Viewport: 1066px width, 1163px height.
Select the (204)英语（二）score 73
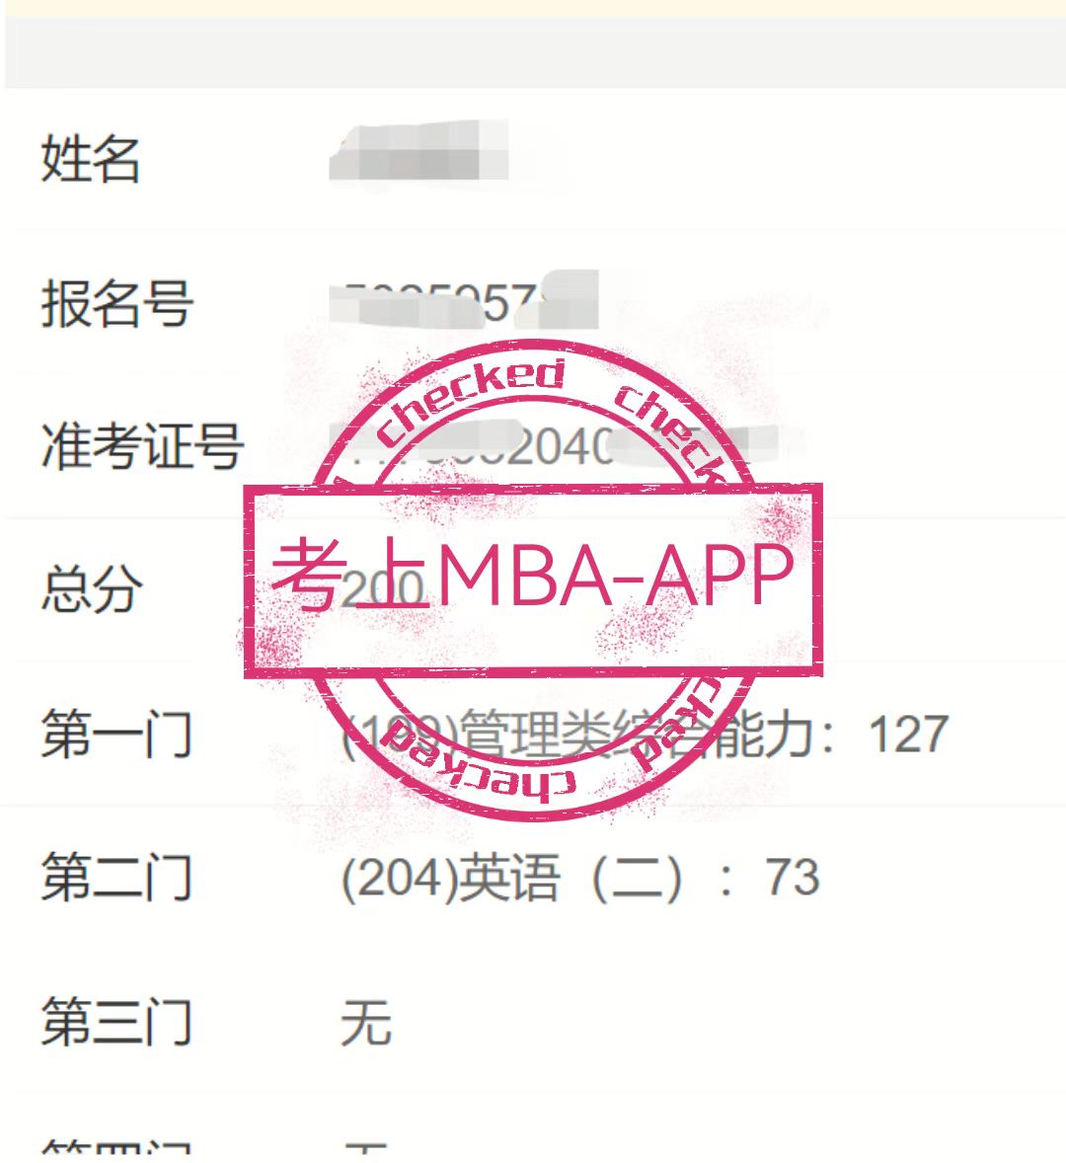(793, 878)
